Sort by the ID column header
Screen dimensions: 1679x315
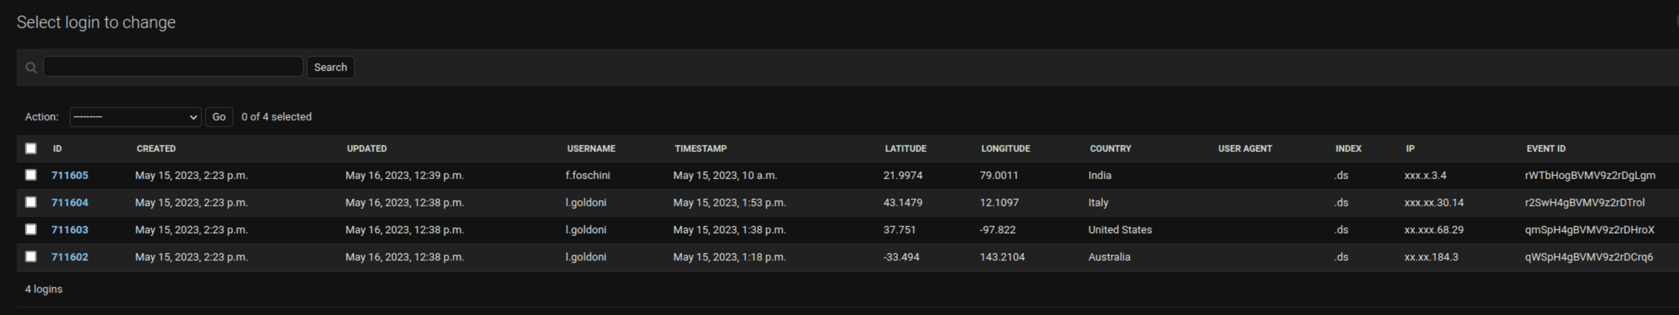click(x=57, y=149)
